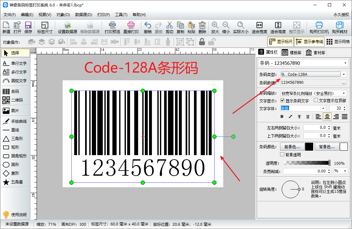352x229 pixels.
Task: Click the black foreground color swatch
Action: [x=309, y=147]
